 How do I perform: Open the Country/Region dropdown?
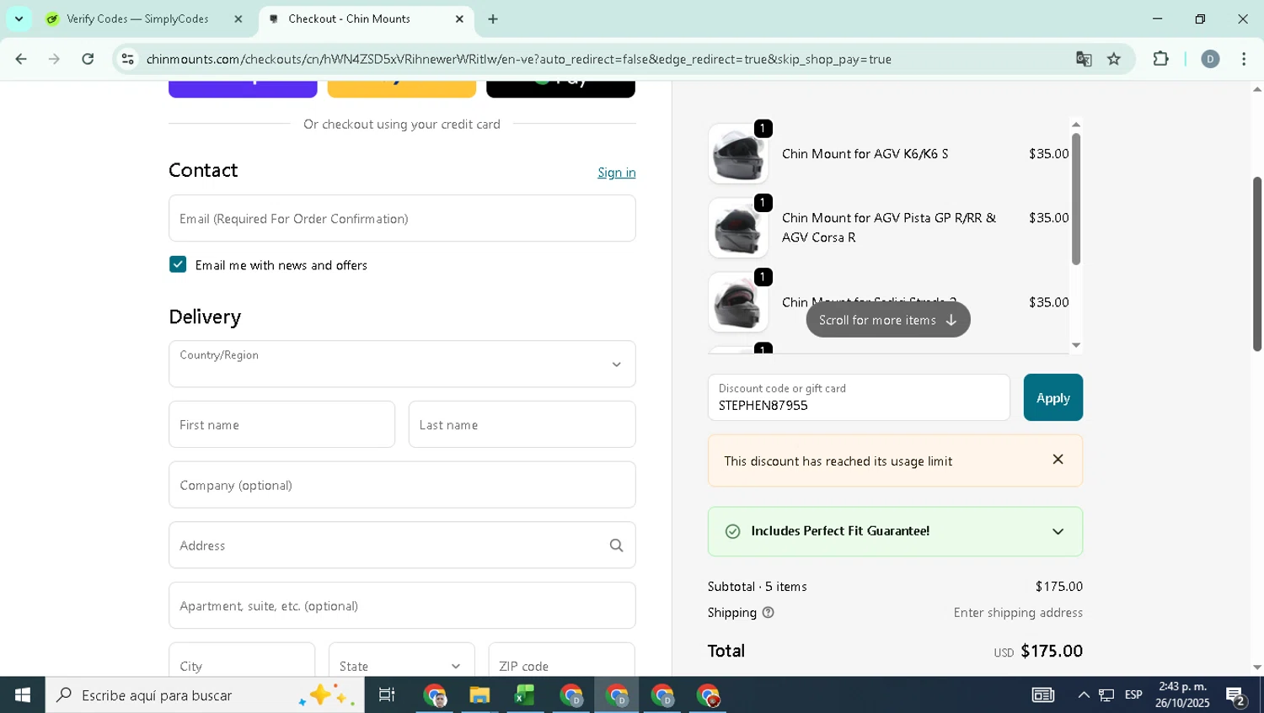click(x=402, y=364)
